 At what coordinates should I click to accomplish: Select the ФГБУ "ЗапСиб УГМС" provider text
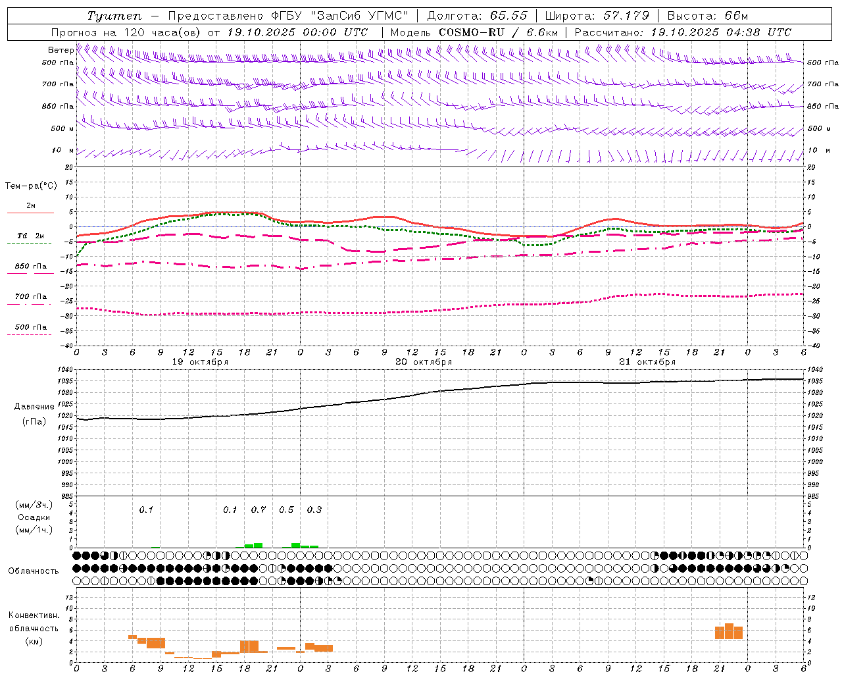(339, 16)
